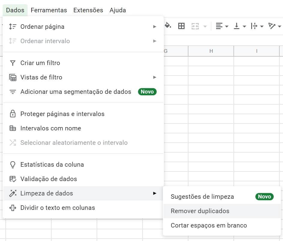Click the text wrapping icon
The height and width of the screenshot is (241, 283).
254,26
